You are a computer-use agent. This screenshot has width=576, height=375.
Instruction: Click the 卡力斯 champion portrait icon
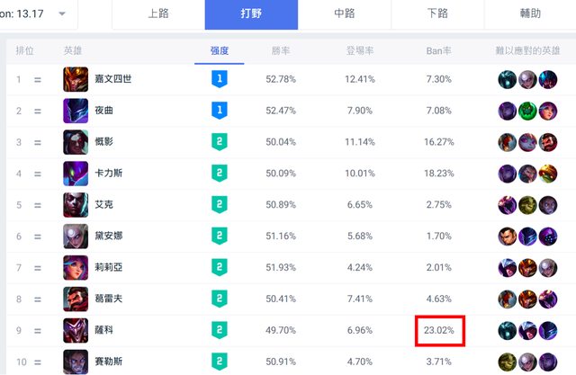click(x=76, y=174)
